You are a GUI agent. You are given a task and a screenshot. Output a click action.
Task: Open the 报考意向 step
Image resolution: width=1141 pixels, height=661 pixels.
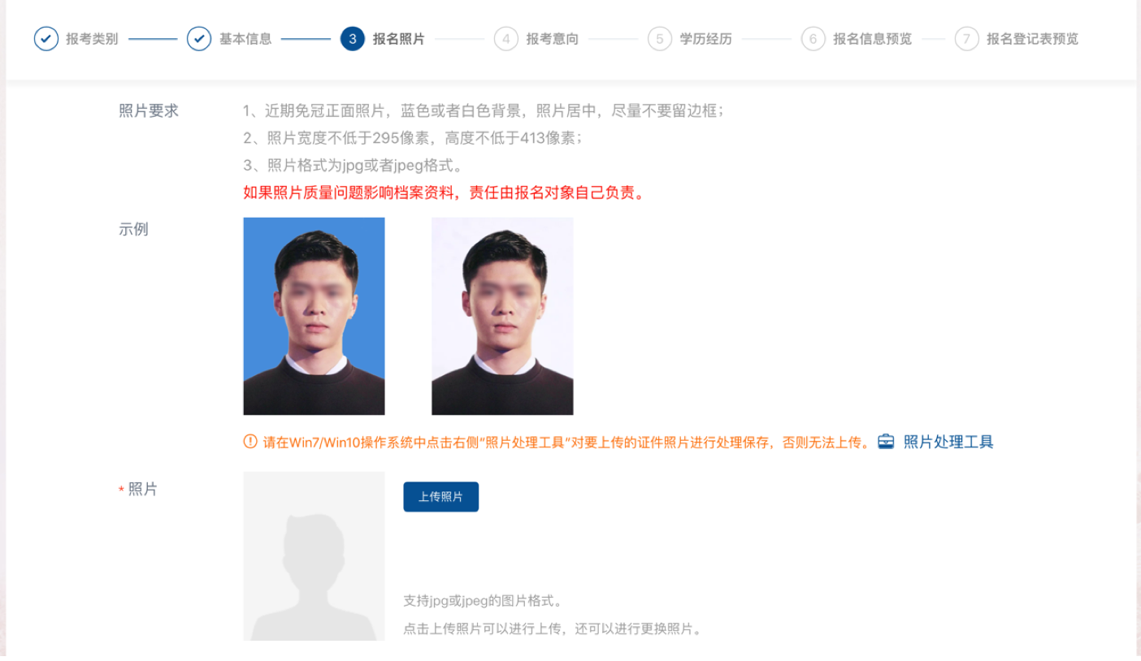click(x=553, y=39)
